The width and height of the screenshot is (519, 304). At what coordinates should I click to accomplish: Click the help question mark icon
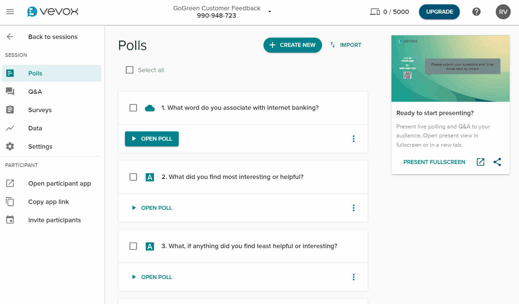[x=476, y=12]
